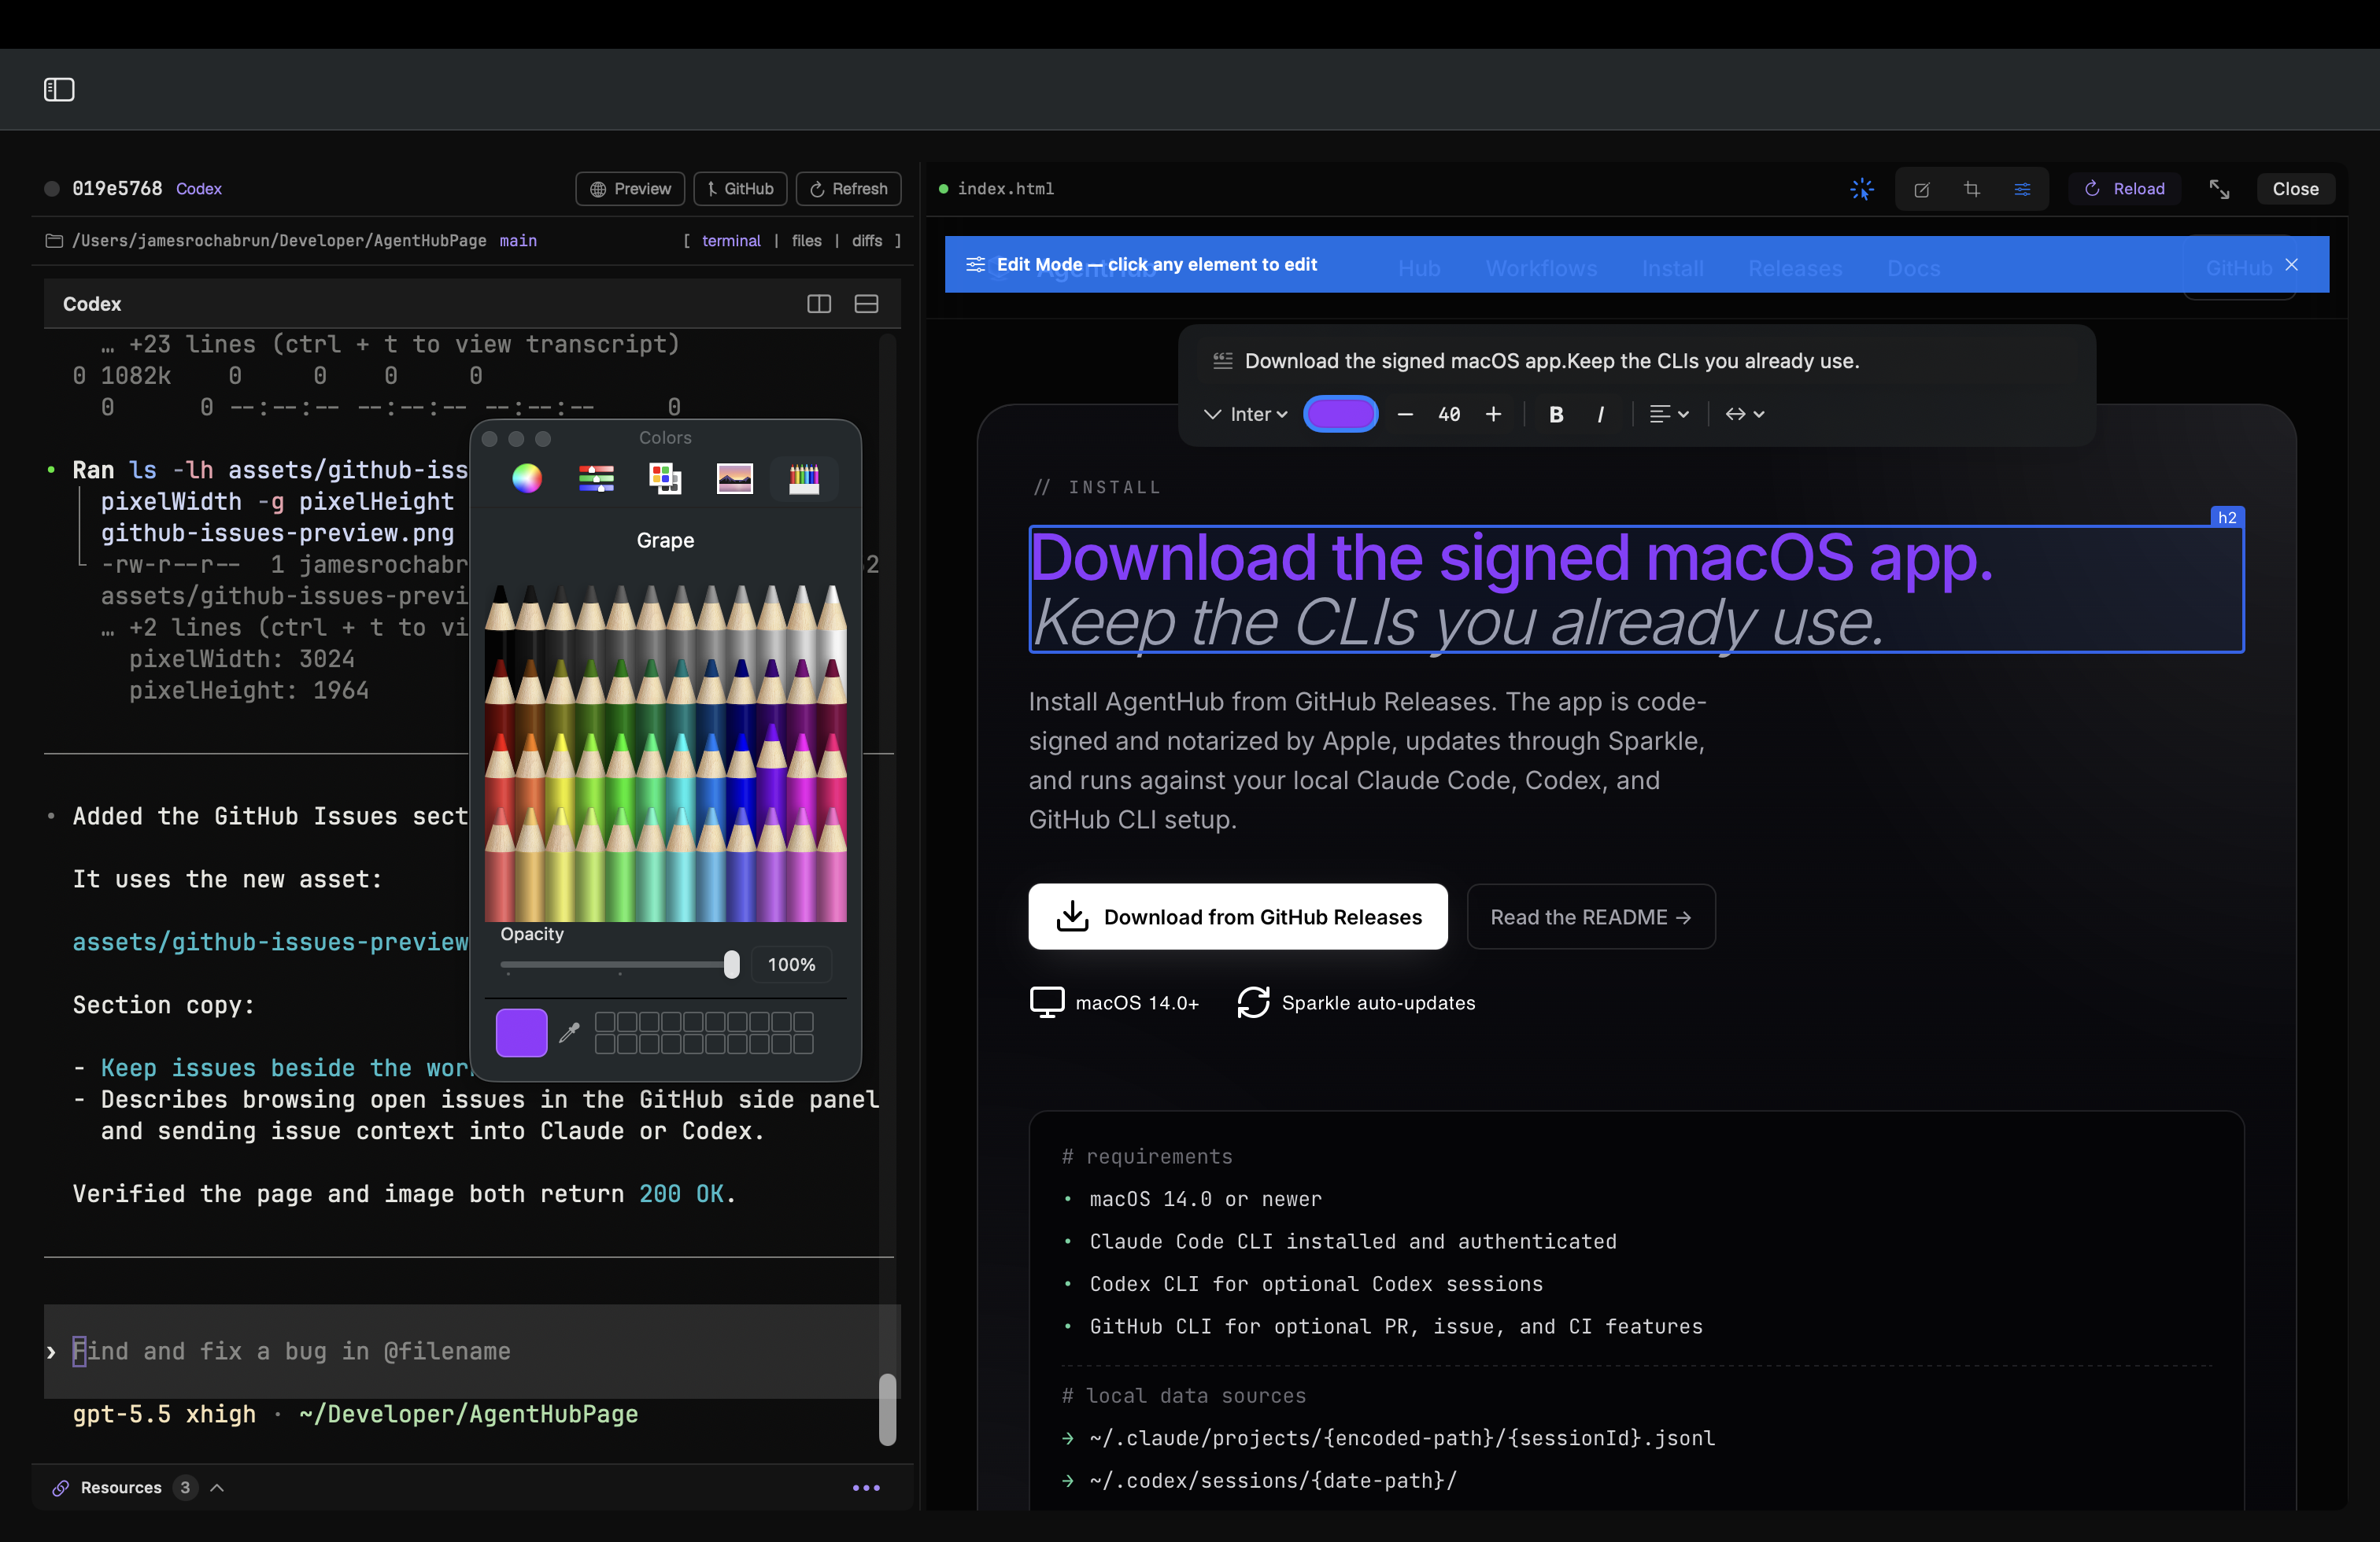The image size is (2380, 1542).
Task: Click the Resources link icon
Action: click(x=61, y=1487)
